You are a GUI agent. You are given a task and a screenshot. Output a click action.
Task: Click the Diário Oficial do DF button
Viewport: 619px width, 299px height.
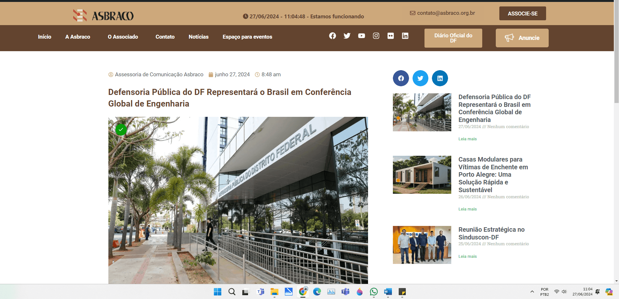[453, 38]
